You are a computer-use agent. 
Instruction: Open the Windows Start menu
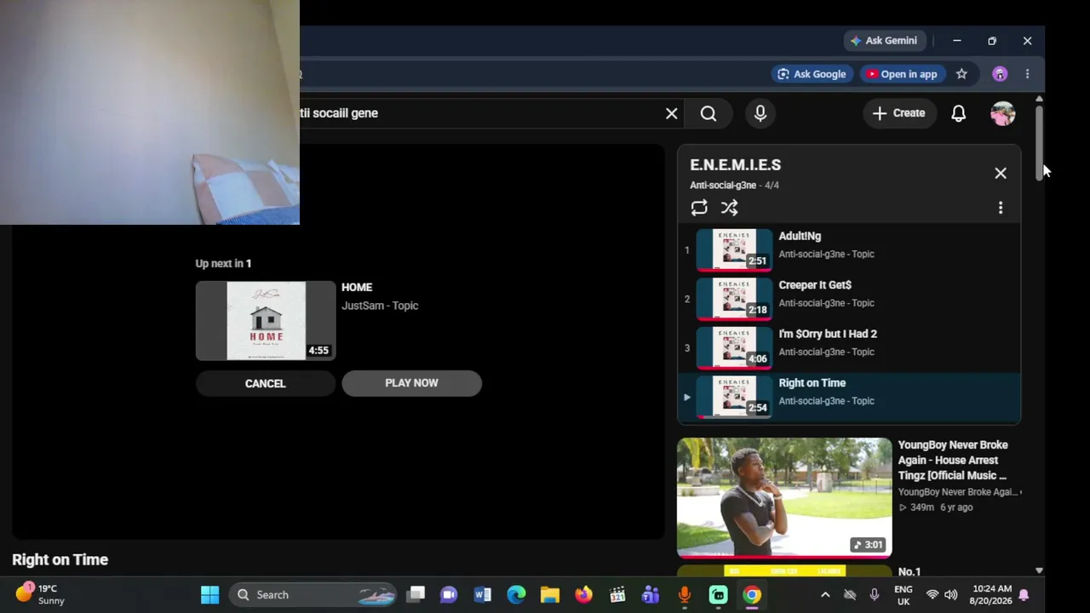click(x=209, y=595)
